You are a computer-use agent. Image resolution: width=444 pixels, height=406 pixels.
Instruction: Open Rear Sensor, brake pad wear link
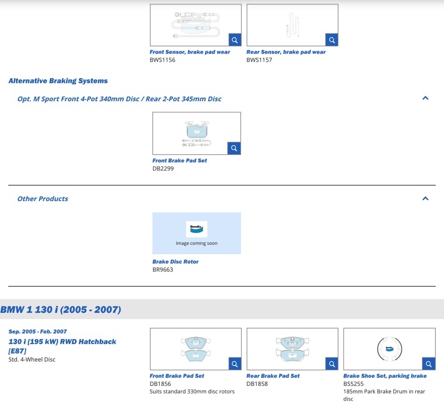tap(286, 52)
